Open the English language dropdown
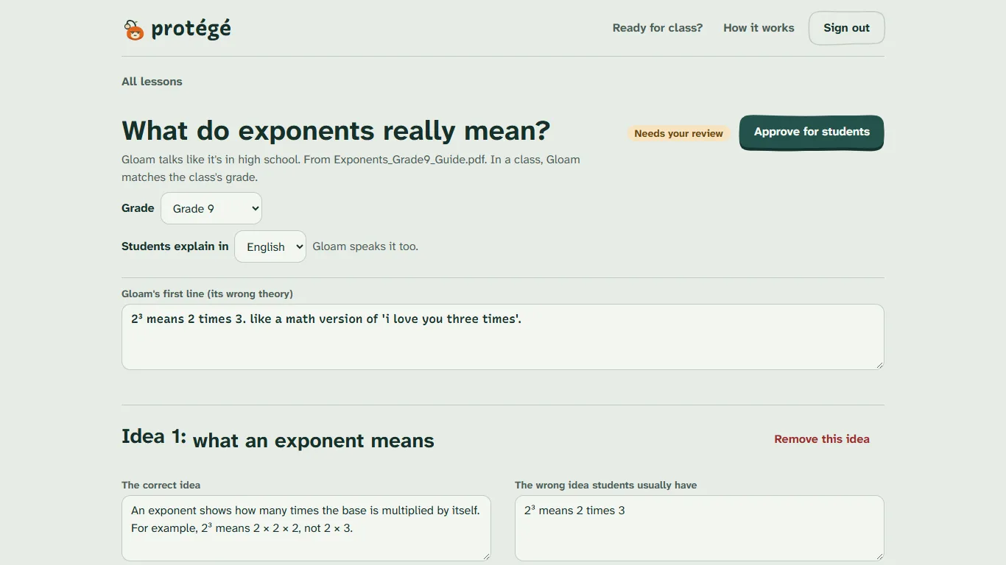Viewport: 1006px width, 565px height. coord(270,246)
